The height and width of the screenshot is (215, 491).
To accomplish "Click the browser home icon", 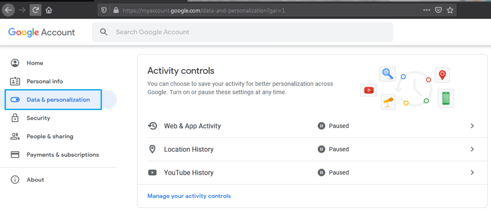I will click(48, 10).
